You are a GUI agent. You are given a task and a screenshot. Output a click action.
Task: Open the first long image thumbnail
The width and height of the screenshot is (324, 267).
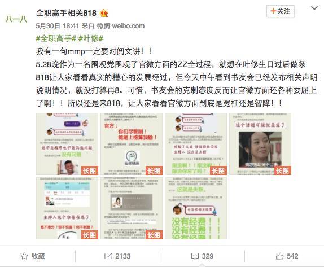(x=67, y=144)
